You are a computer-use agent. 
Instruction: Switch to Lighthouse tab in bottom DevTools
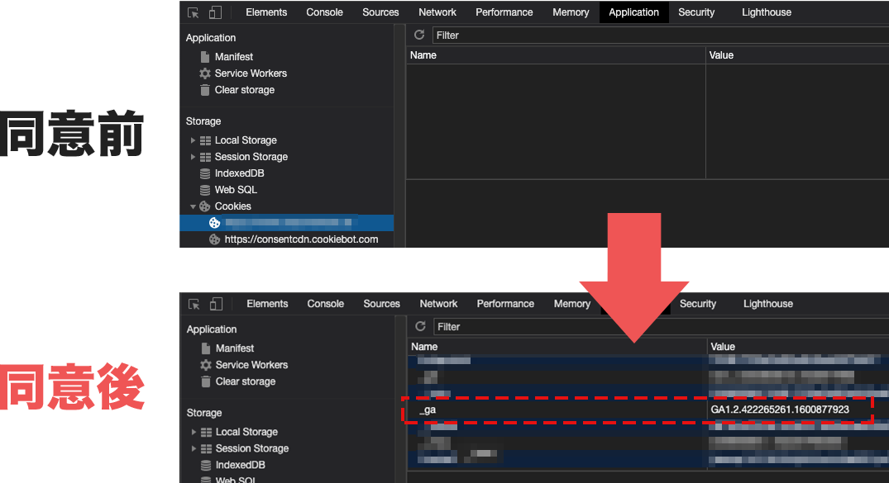coord(768,304)
